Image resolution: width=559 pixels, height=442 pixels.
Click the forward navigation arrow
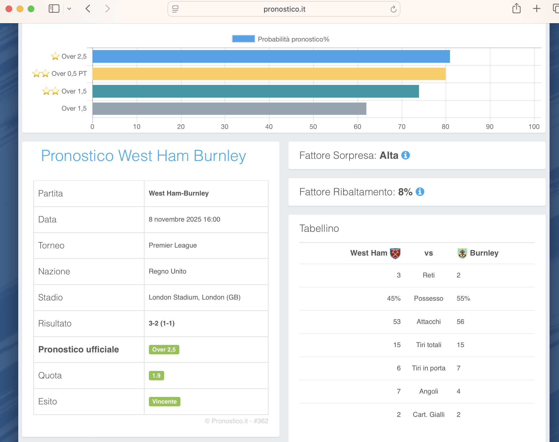click(108, 9)
